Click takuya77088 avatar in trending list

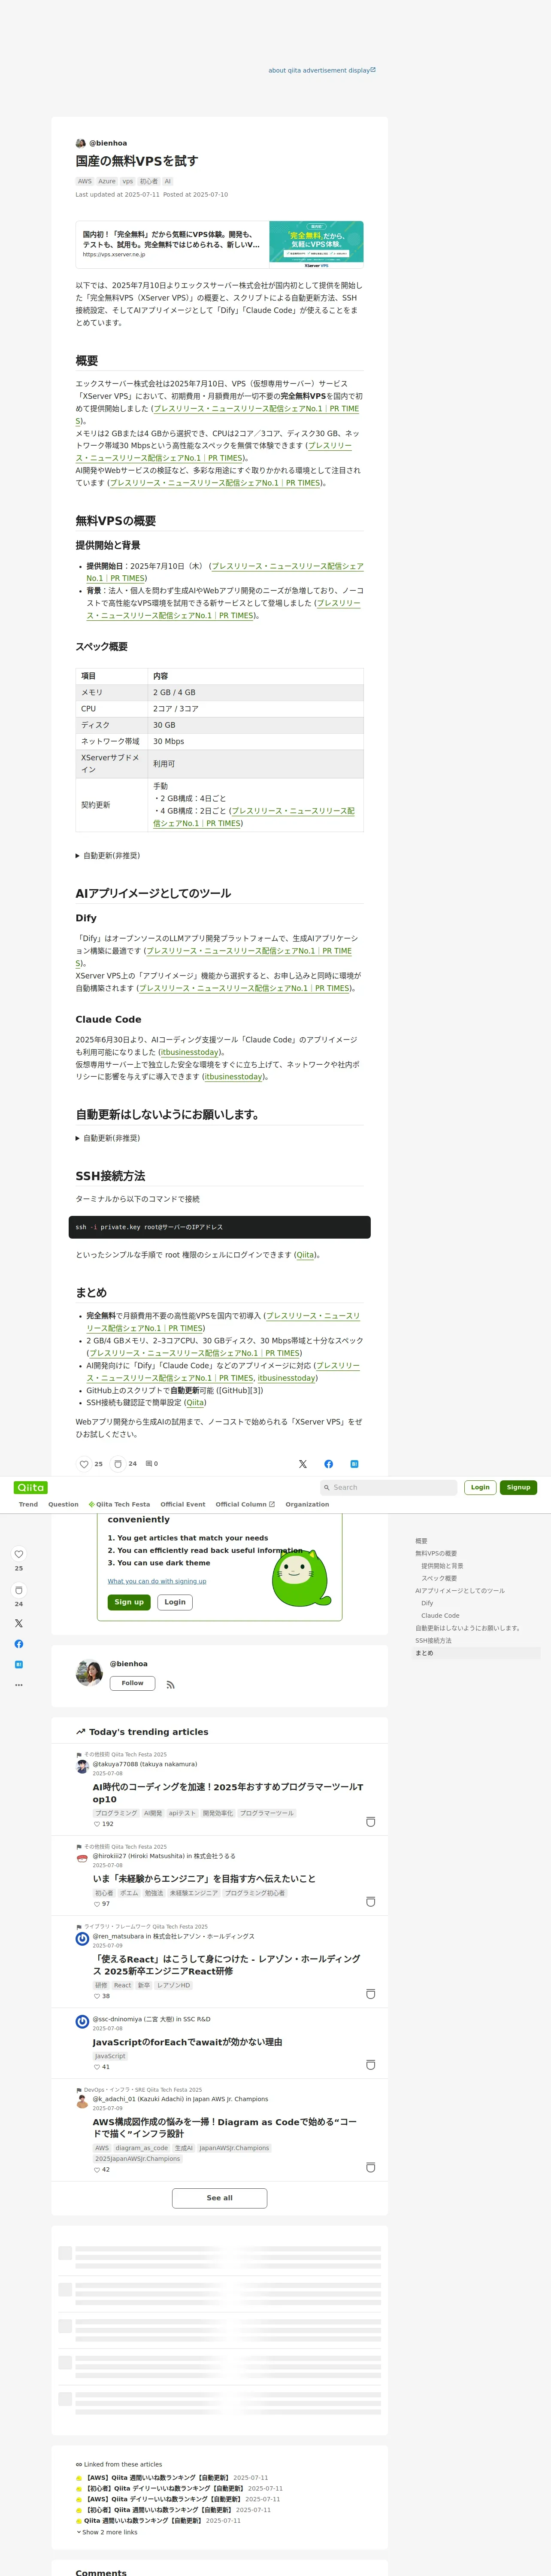(x=83, y=1767)
